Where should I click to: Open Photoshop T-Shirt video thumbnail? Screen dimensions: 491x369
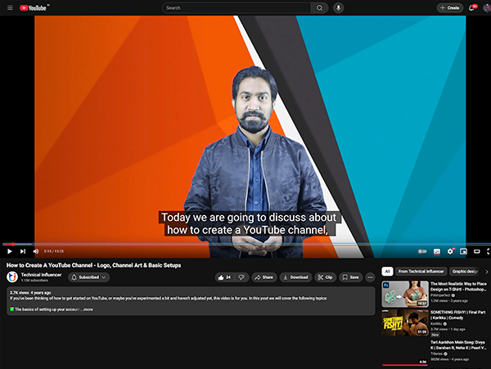[405, 294]
